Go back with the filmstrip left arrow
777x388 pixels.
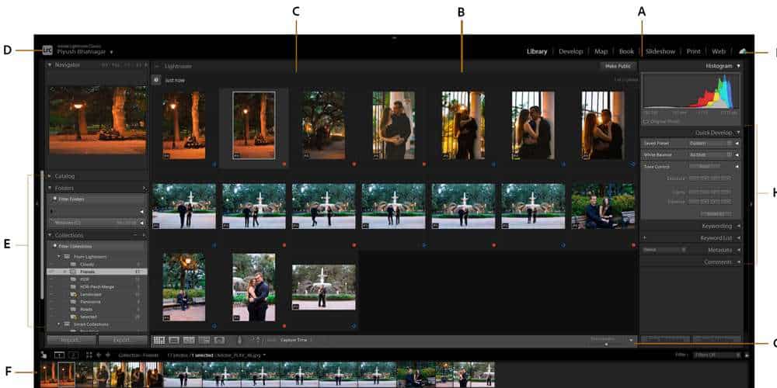click(99, 355)
